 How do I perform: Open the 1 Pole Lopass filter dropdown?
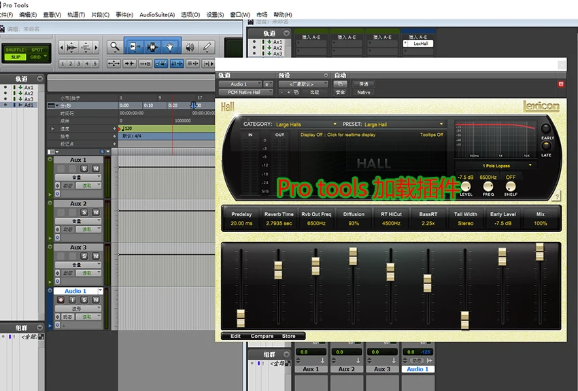pos(496,165)
